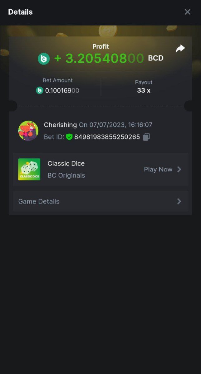Click the green verified shield icon

69,137
